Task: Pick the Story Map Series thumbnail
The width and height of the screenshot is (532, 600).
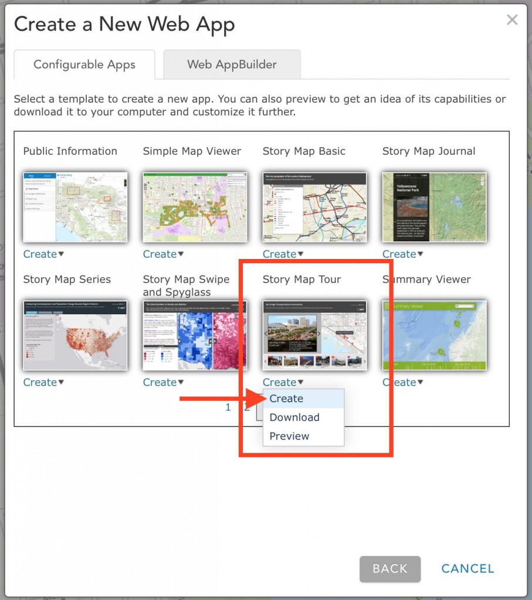Action: [75, 335]
